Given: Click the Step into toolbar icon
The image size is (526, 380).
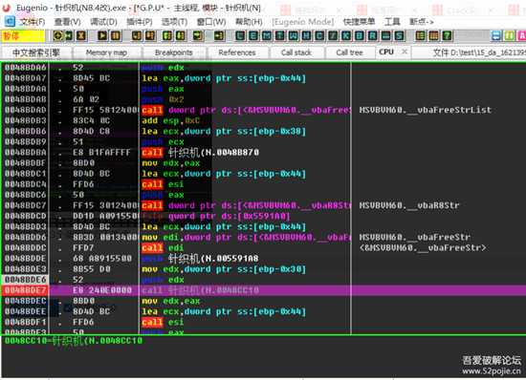Looking at the screenshot, I should tap(137, 35).
